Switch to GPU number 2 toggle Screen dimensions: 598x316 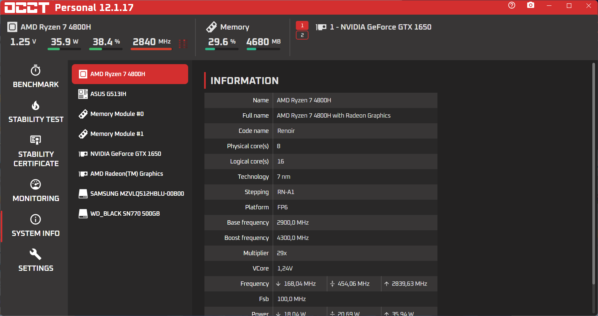tap(302, 35)
